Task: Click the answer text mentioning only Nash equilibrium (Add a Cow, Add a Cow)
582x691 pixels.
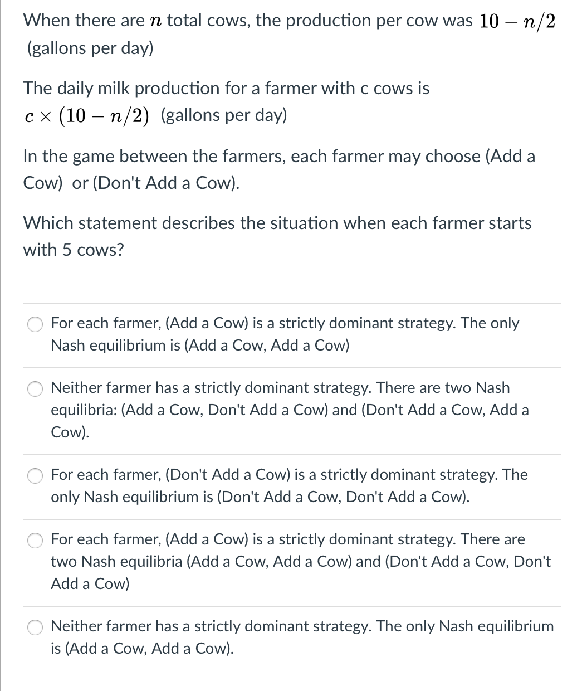Action: (200, 345)
